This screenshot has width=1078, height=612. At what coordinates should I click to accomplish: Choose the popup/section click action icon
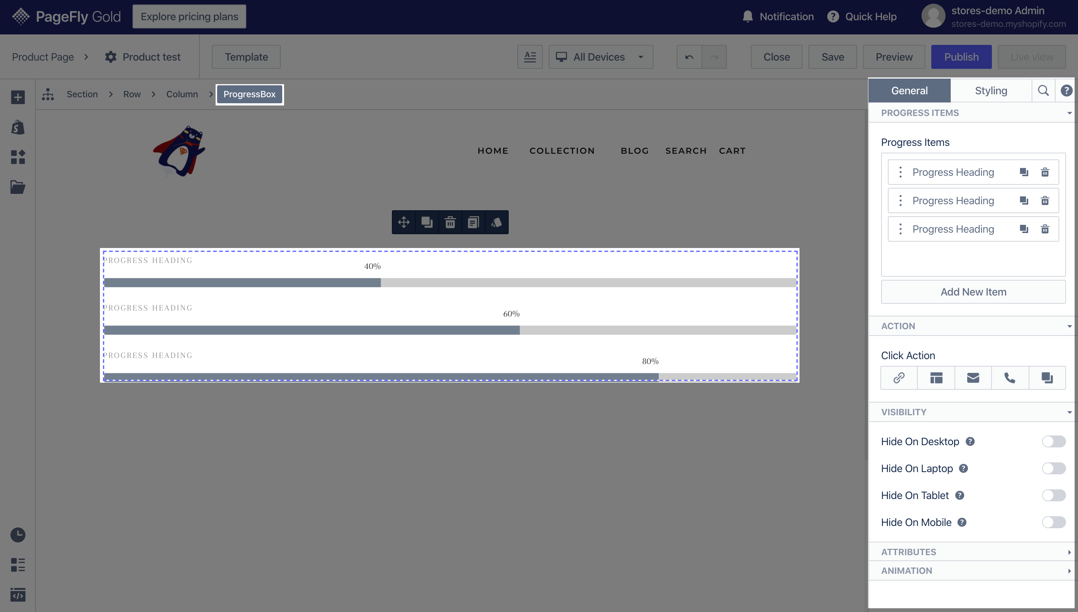coord(936,378)
